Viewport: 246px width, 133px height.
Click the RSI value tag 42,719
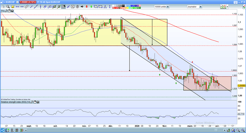241,114
